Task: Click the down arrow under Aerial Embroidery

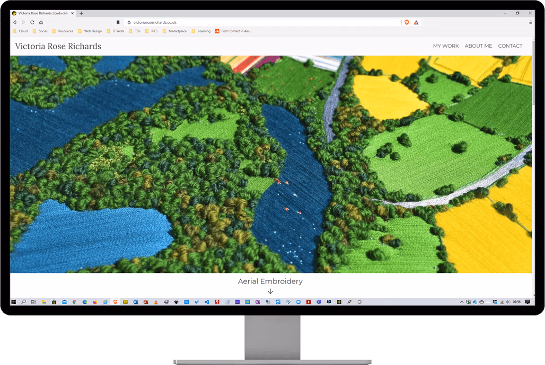Action: [x=270, y=291]
